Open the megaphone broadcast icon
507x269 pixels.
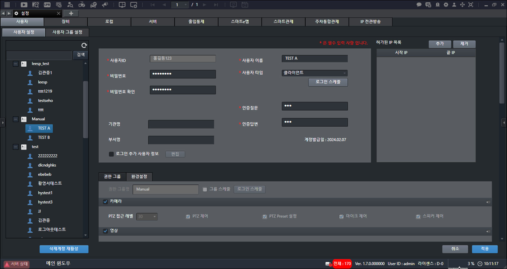(x=105, y=5)
